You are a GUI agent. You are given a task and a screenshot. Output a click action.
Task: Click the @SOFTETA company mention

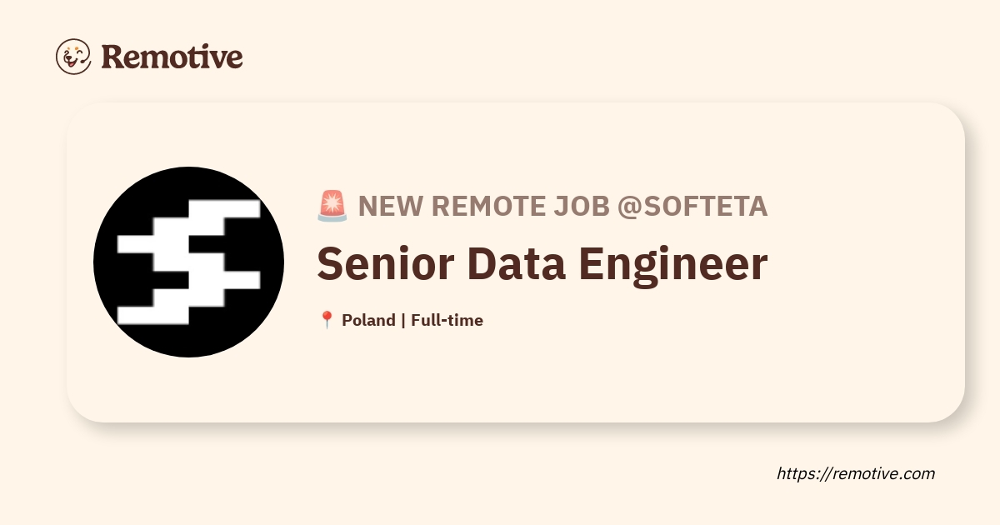692,206
